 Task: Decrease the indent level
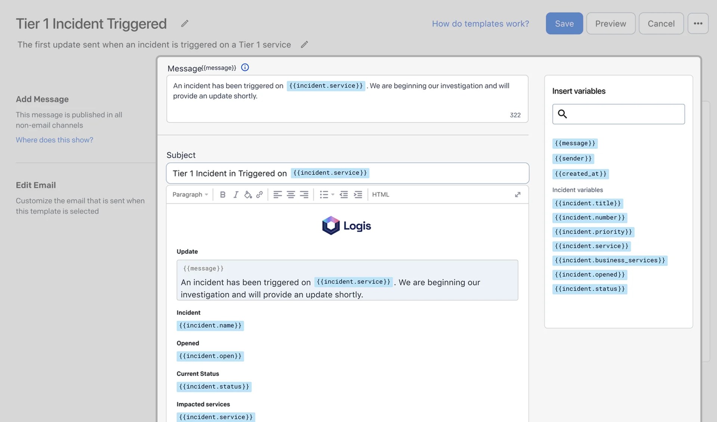[344, 194]
